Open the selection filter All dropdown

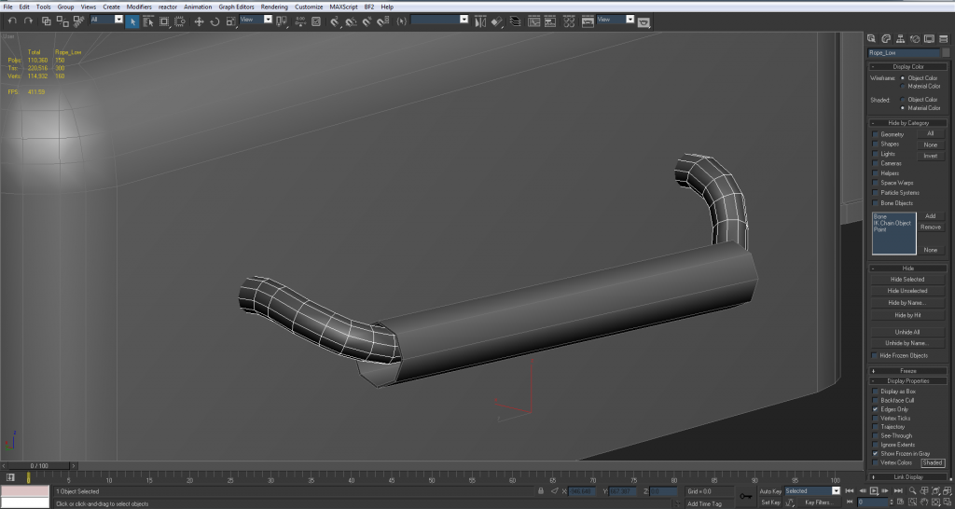click(106, 20)
